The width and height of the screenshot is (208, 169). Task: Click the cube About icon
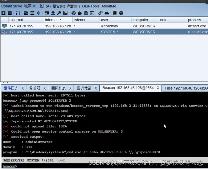(121, 13)
